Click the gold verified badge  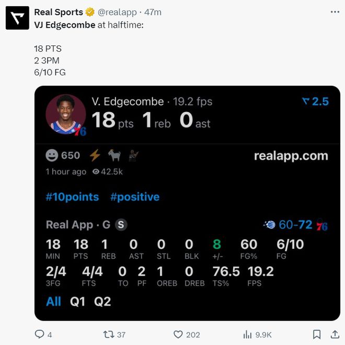[90, 12]
